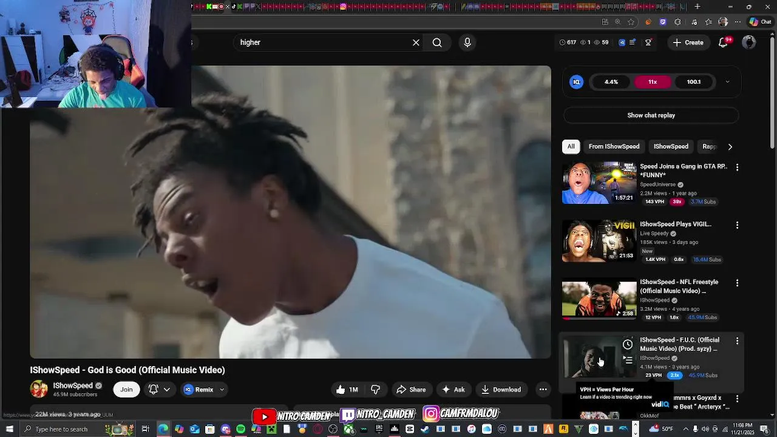Dislike the video

point(375,390)
